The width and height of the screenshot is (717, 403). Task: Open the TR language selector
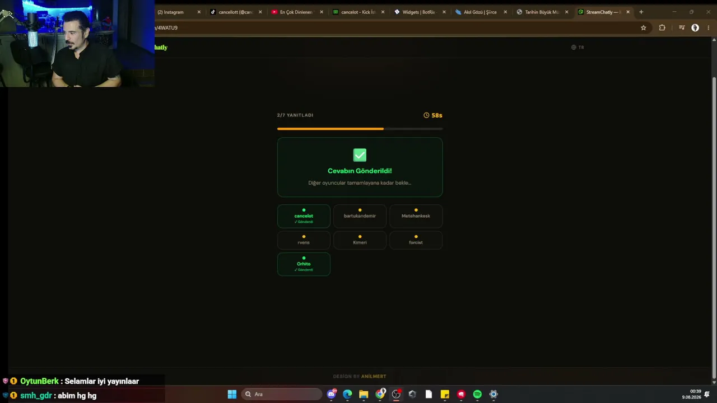578,48
